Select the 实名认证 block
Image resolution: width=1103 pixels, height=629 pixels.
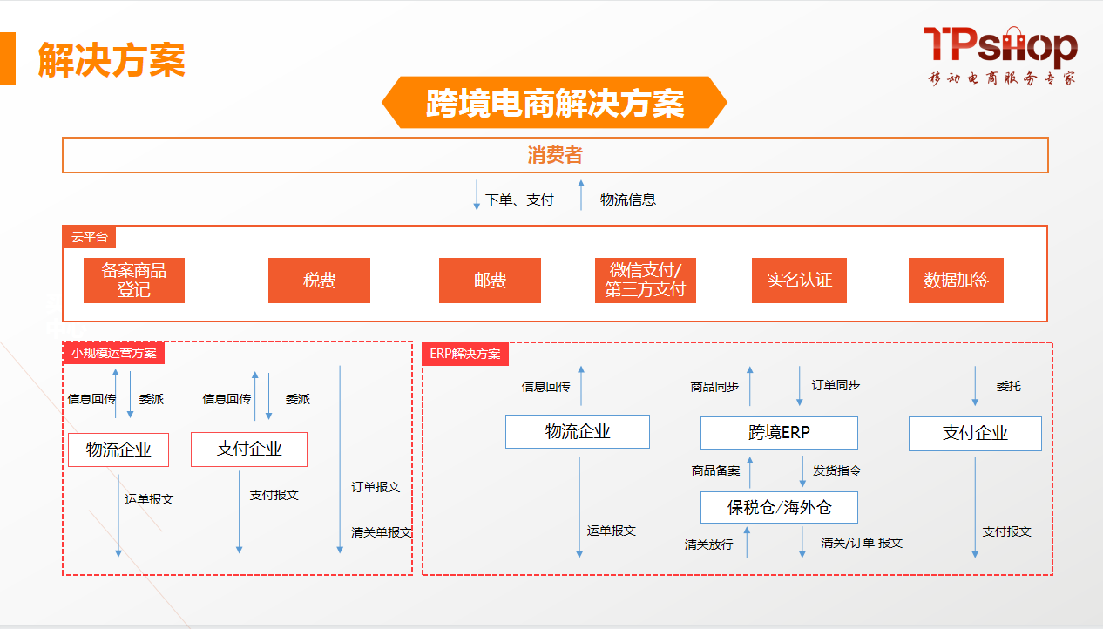pos(799,281)
